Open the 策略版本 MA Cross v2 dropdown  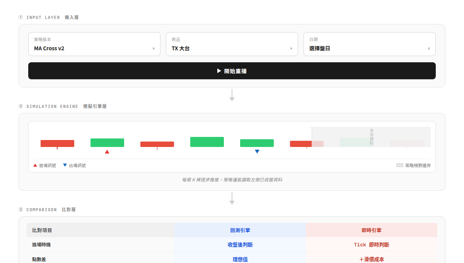click(94, 44)
